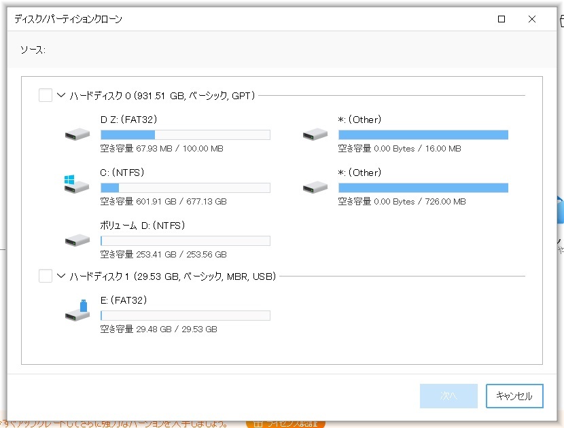The width and height of the screenshot is (564, 428).
Task: Click the 0.00 Bytes / 16.00 MB text
Action: [418, 149]
